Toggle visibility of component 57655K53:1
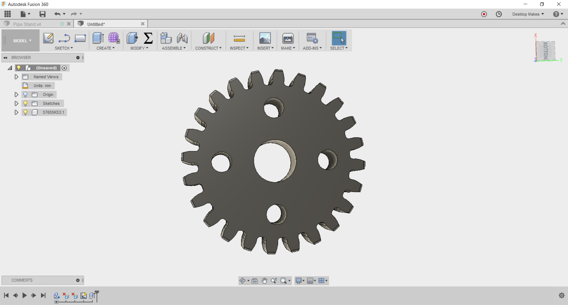The height and width of the screenshot is (305, 568). (25, 112)
